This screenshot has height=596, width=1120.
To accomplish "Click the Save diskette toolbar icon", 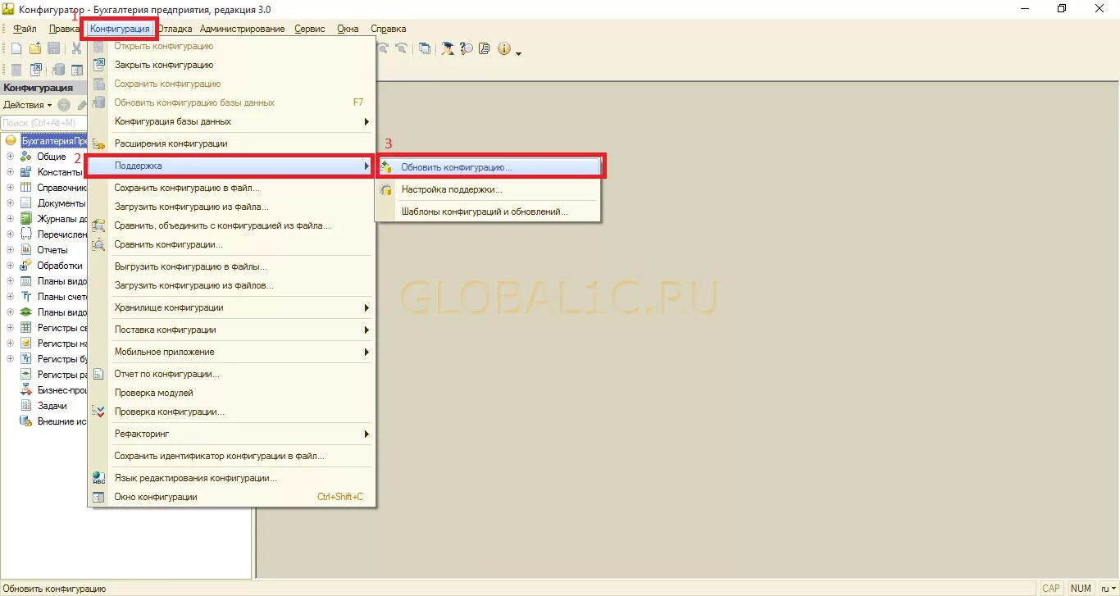I will 53,48.
